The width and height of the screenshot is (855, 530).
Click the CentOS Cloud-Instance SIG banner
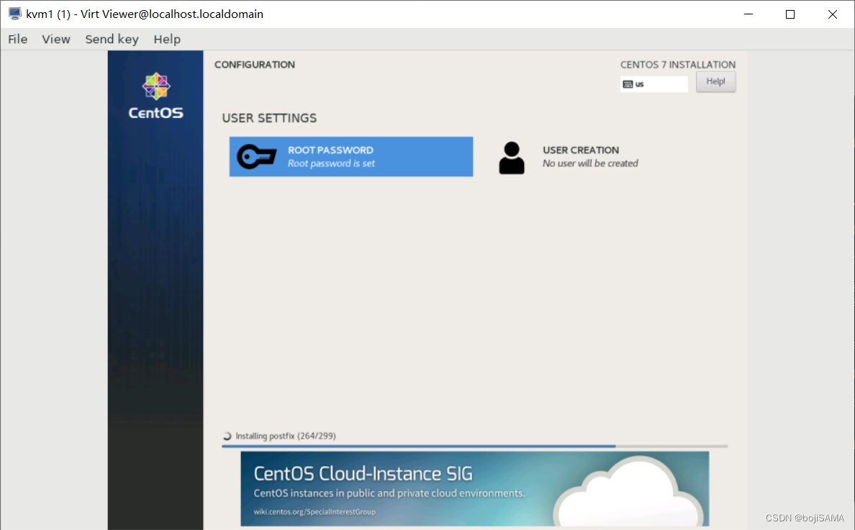(475, 489)
